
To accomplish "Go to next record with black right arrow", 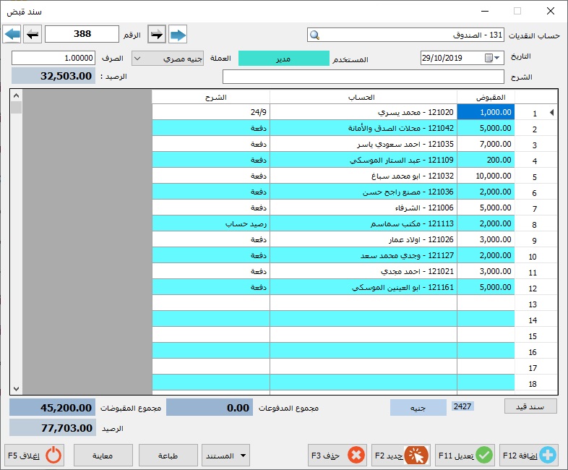I will 157,35.
